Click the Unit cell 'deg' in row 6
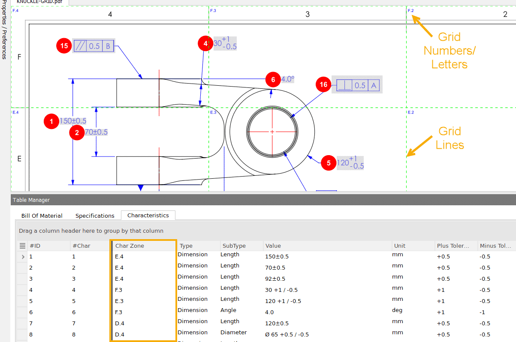Screen dimensions: 516x342 tap(397, 310)
